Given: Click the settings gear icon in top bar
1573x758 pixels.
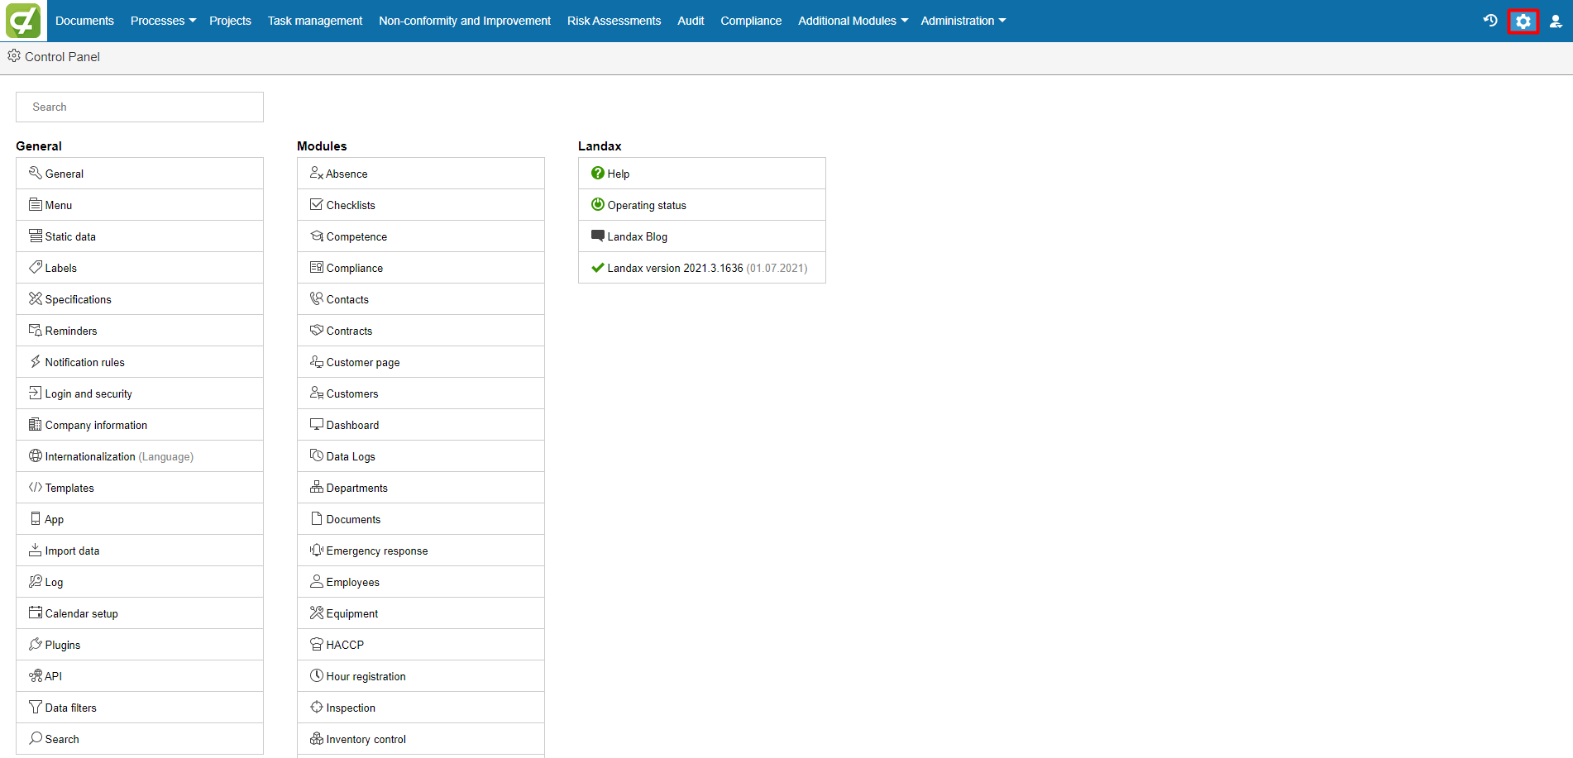Looking at the screenshot, I should [x=1523, y=21].
